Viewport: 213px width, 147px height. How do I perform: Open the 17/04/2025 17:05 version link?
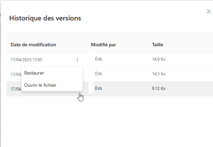pyautogui.click(x=27, y=60)
